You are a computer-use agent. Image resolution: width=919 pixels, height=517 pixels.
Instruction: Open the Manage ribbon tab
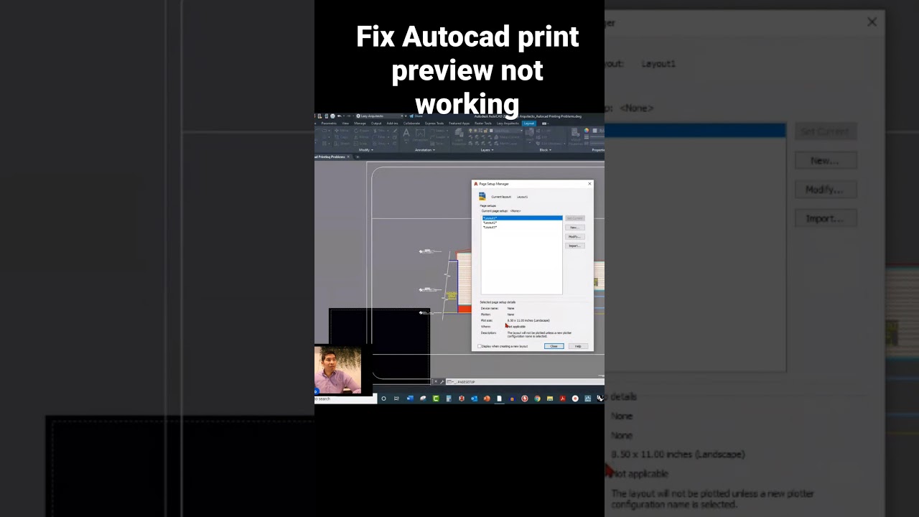click(x=360, y=123)
